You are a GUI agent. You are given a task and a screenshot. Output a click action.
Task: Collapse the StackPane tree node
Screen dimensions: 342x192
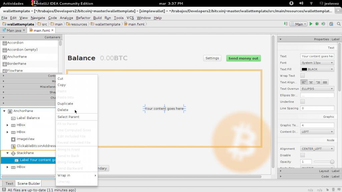pos(7,153)
